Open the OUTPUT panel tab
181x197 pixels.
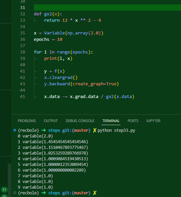(51, 121)
